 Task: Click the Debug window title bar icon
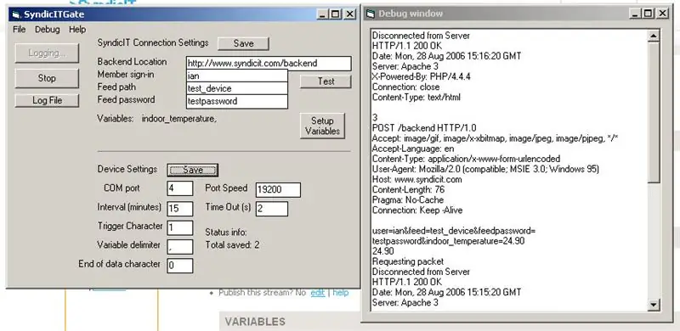pos(371,14)
